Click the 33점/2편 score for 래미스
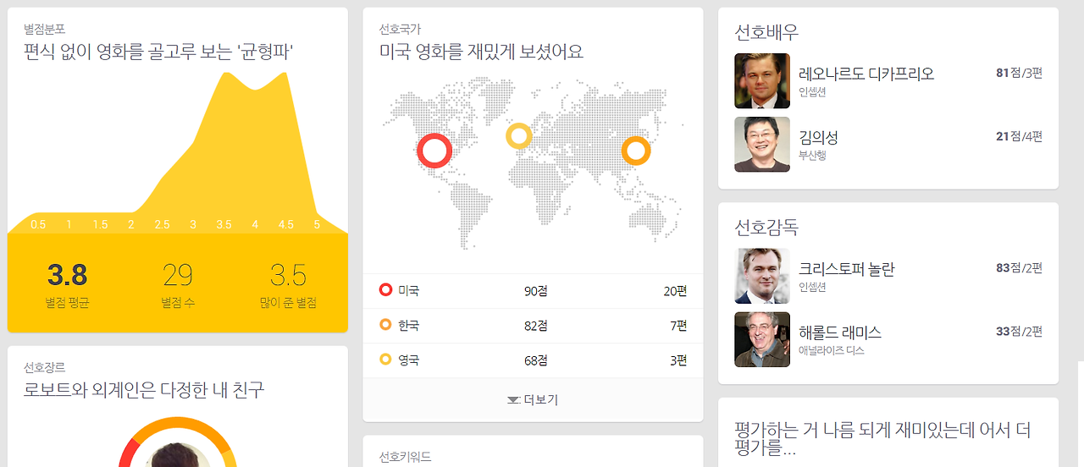Image resolution: width=1084 pixels, height=467 pixels. pyautogui.click(x=1019, y=331)
